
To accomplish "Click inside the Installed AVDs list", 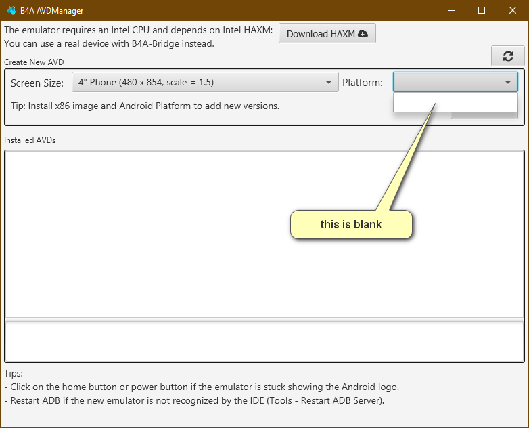I will 264,234.
